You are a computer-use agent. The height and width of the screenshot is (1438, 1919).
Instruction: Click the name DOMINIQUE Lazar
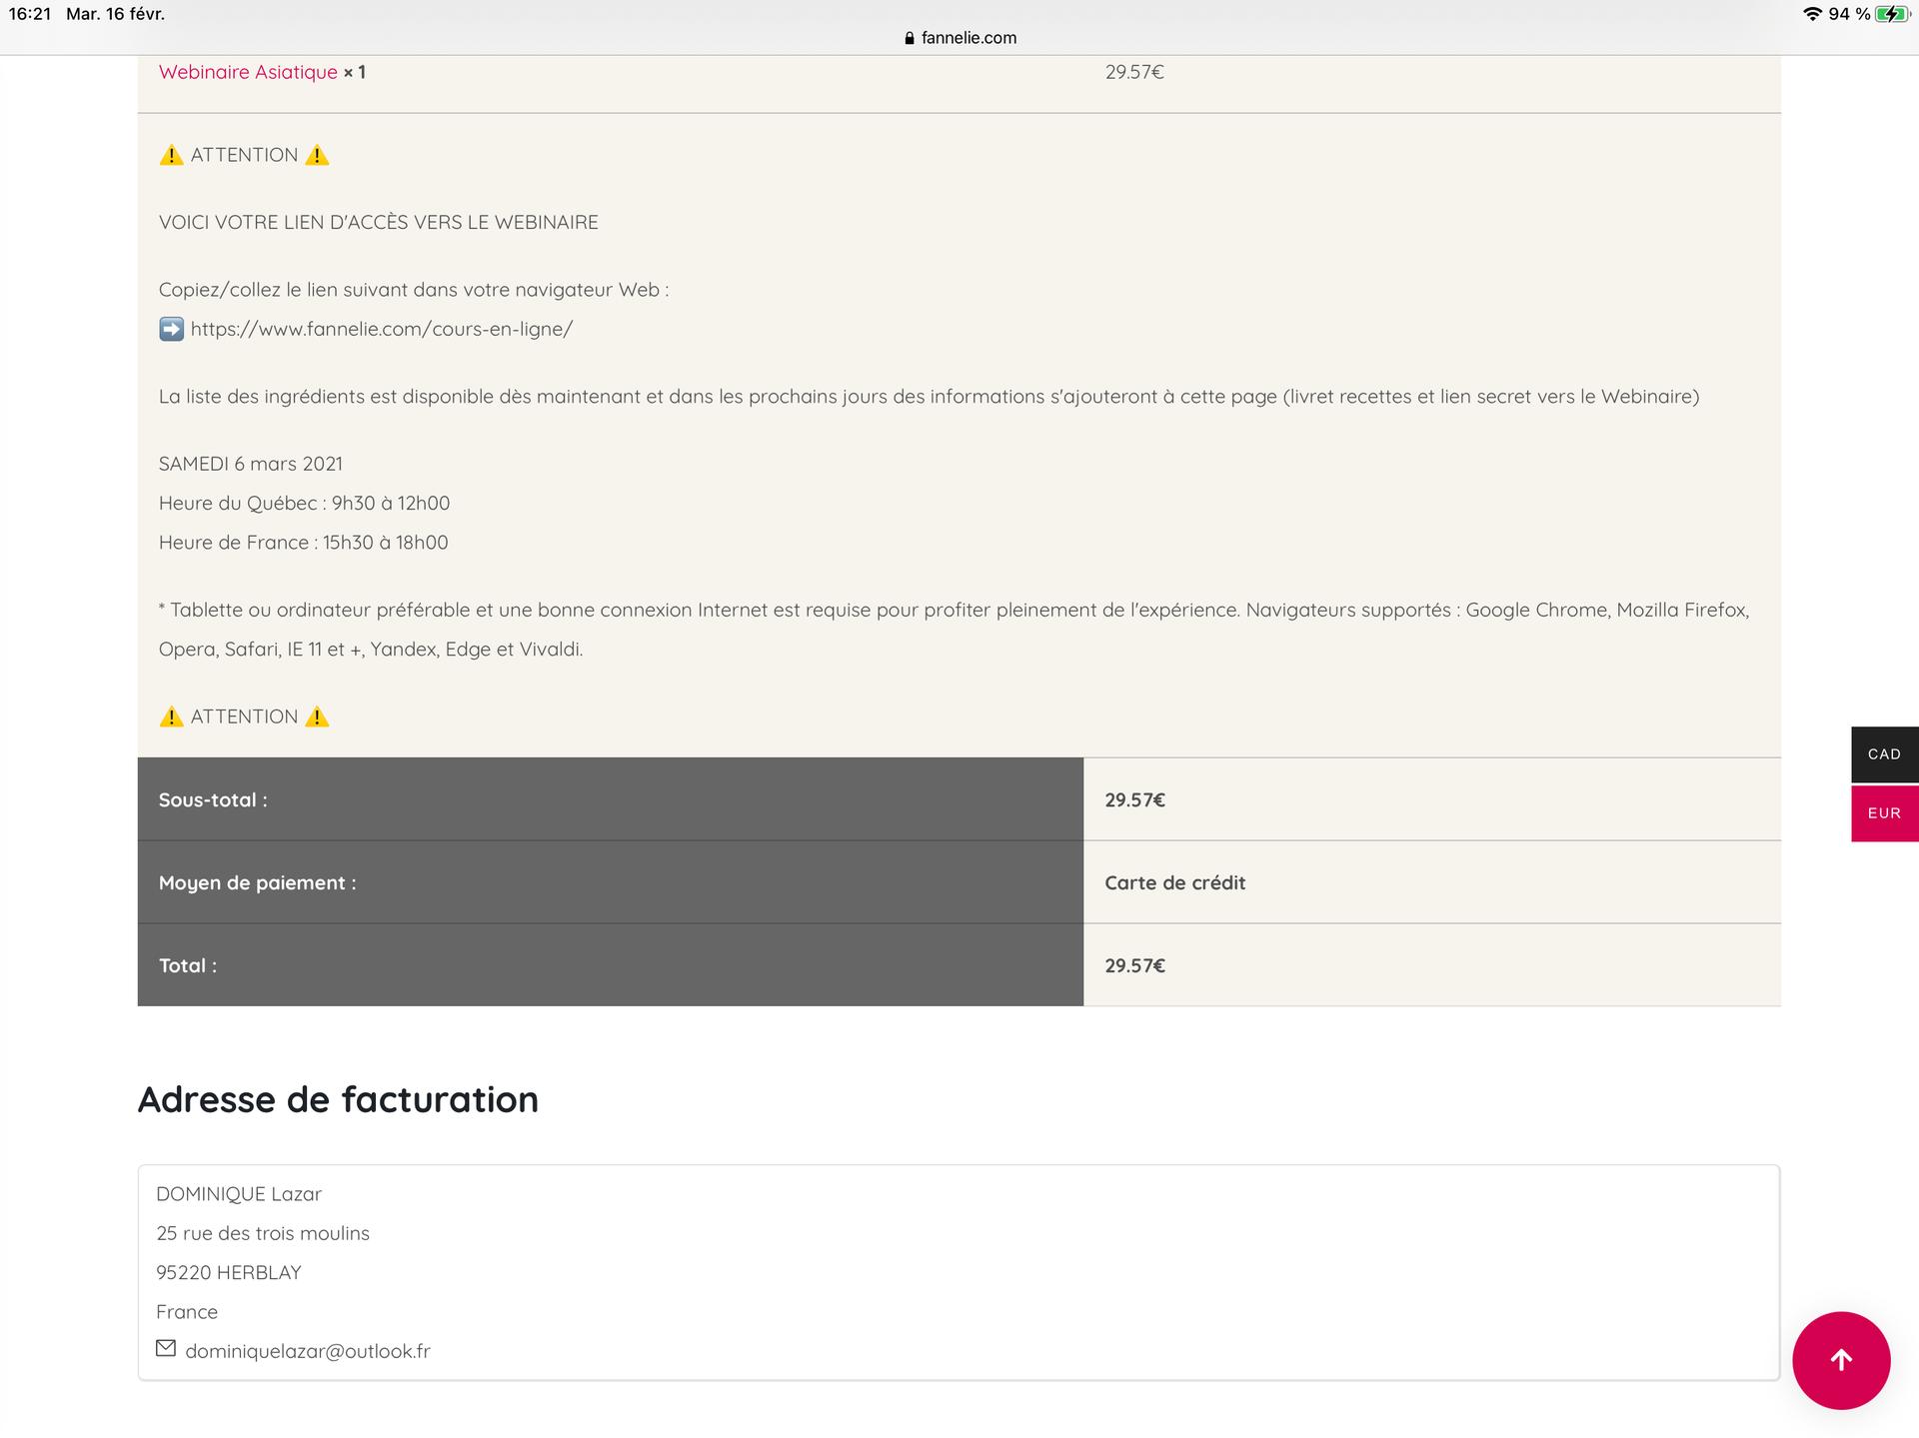(x=239, y=1194)
